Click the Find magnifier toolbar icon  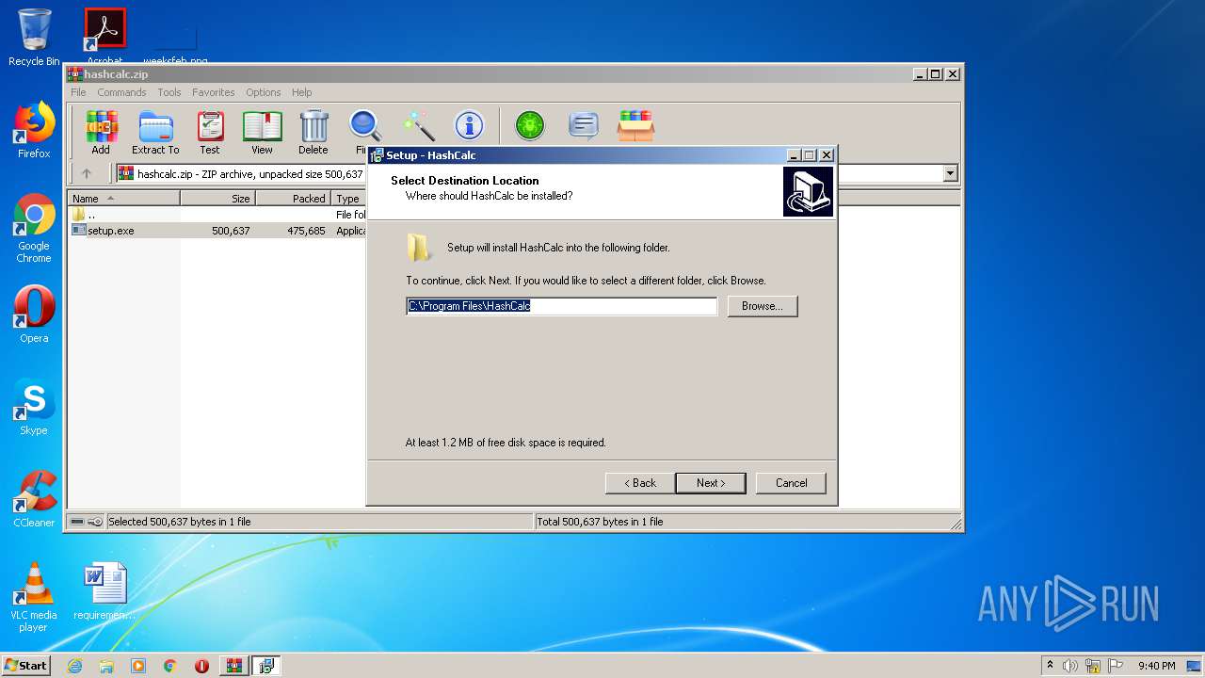[364, 126]
